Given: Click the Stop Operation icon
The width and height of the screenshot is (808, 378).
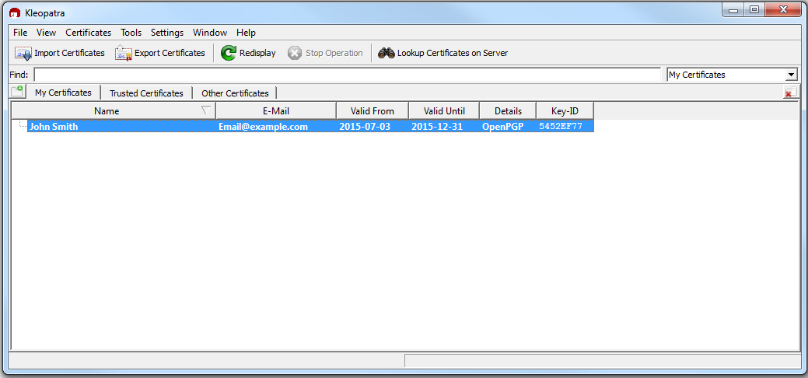Looking at the screenshot, I should (x=294, y=53).
